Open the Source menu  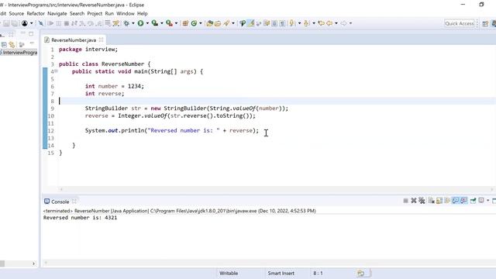(x=16, y=14)
